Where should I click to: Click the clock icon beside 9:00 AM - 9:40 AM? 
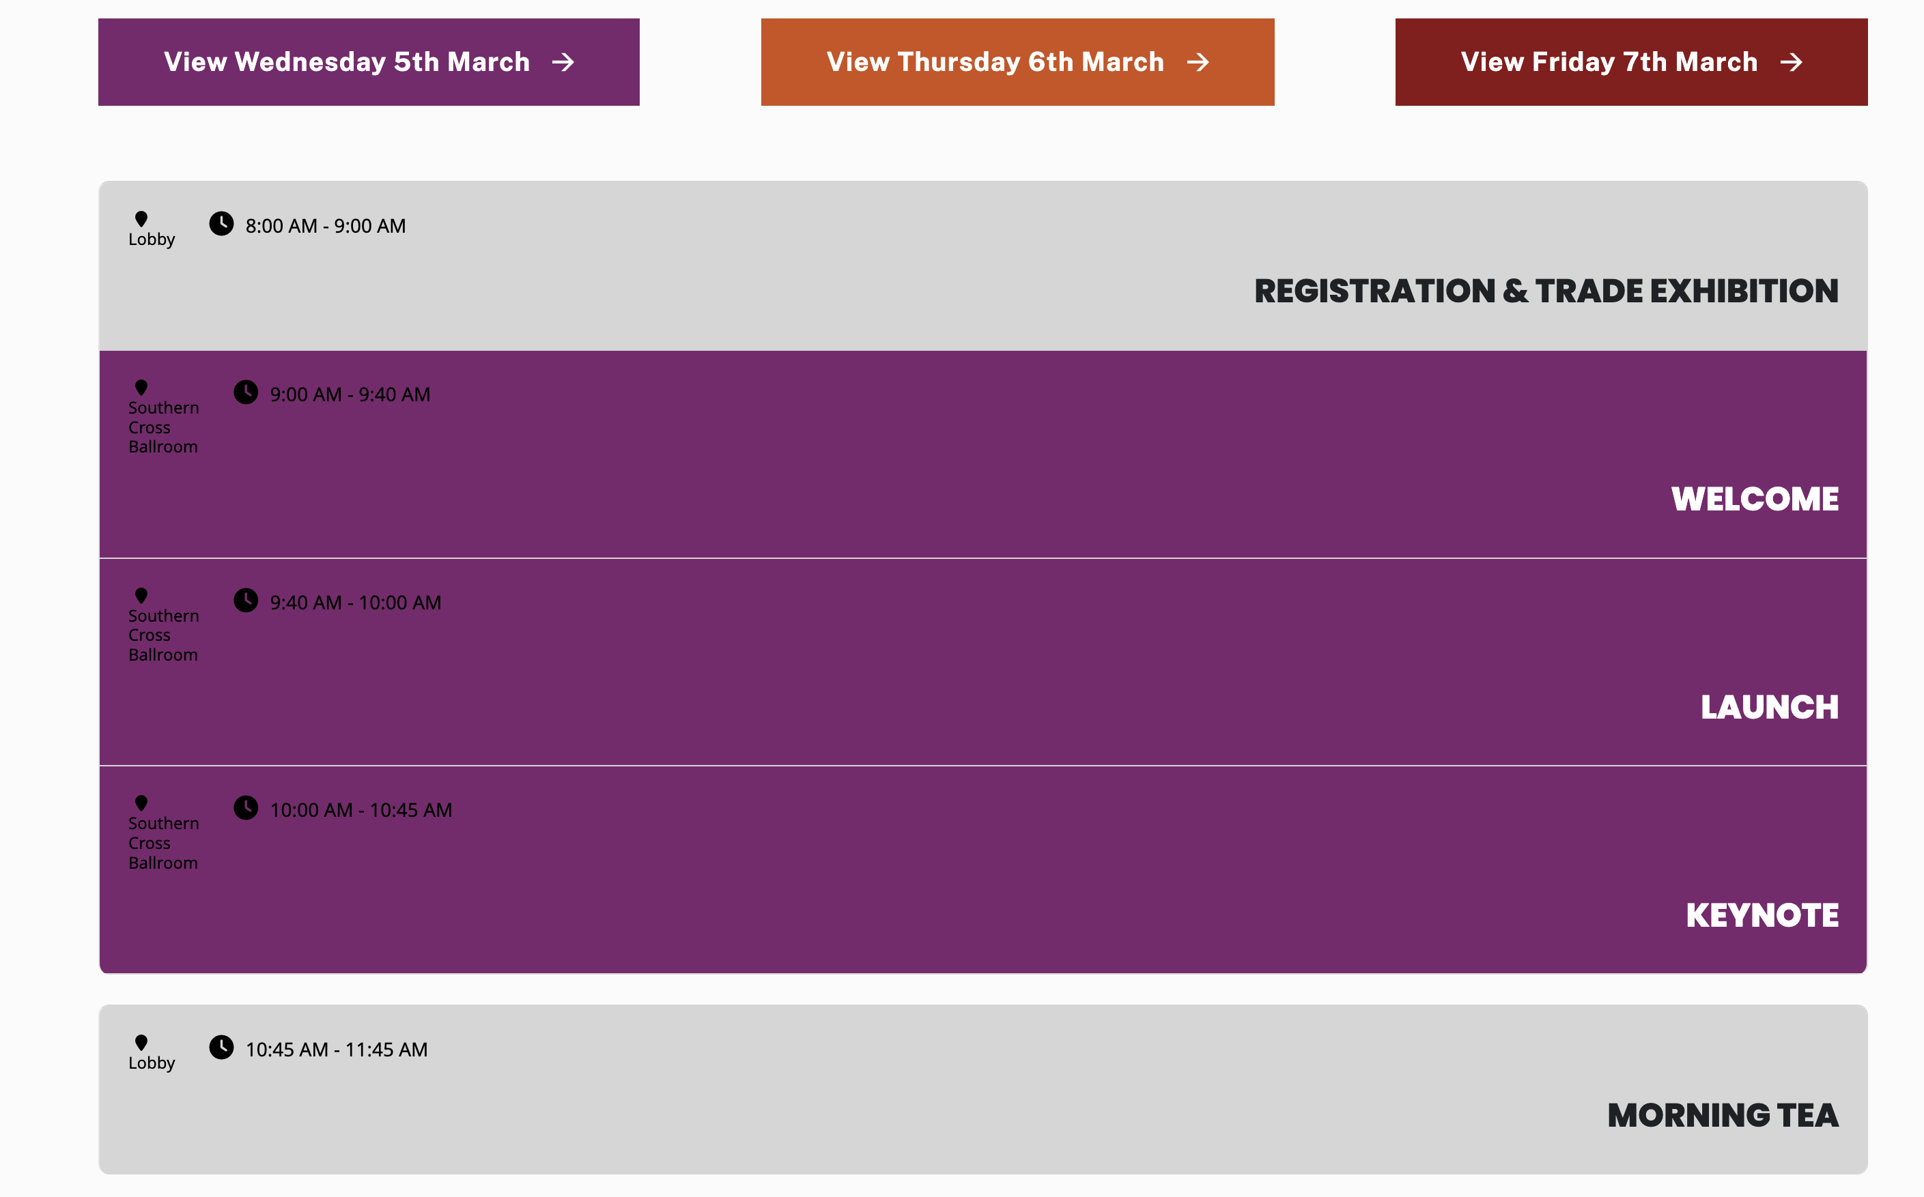coord(246,392)
